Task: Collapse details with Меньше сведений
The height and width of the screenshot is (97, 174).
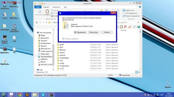Action: [x=70, y=39]
